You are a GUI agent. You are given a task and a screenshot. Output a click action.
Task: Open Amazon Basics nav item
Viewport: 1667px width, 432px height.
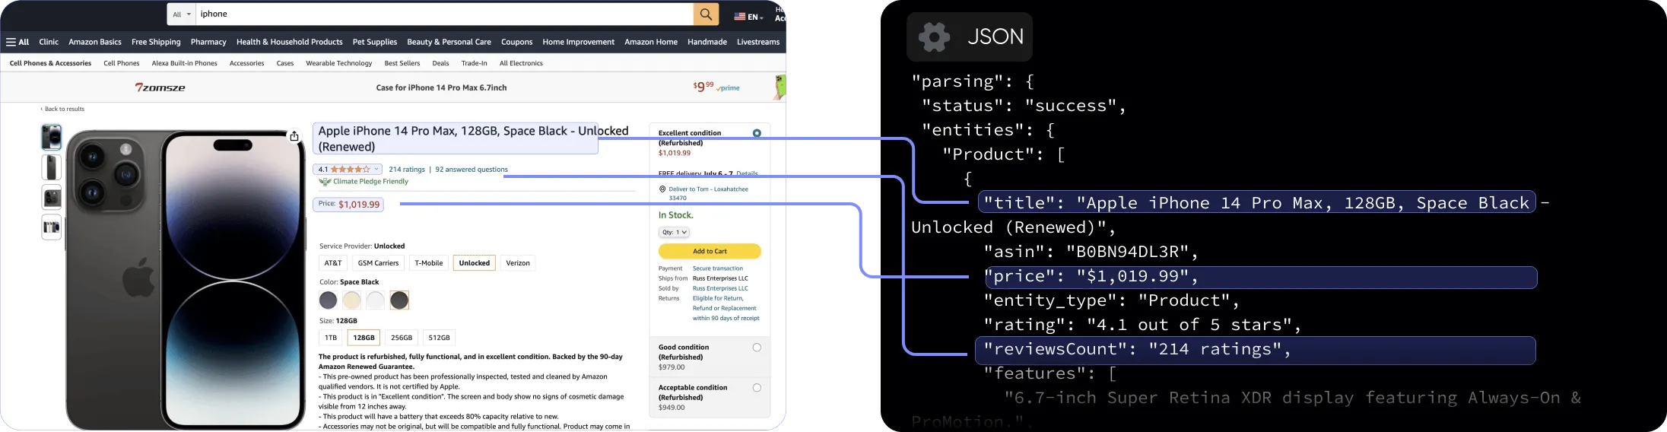[95, 42]
